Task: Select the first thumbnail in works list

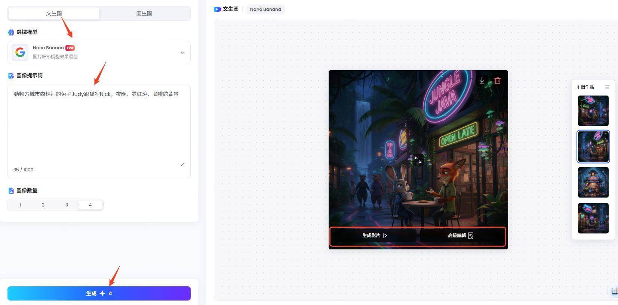Action: coord(593,111)
